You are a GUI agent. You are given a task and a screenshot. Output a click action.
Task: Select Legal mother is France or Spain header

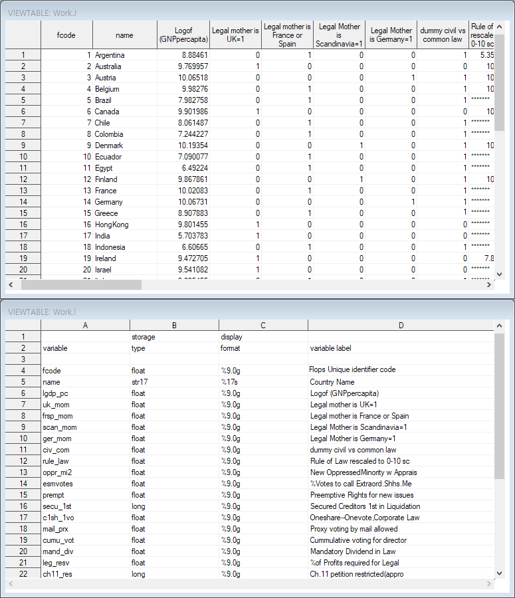tap(287, 35)
